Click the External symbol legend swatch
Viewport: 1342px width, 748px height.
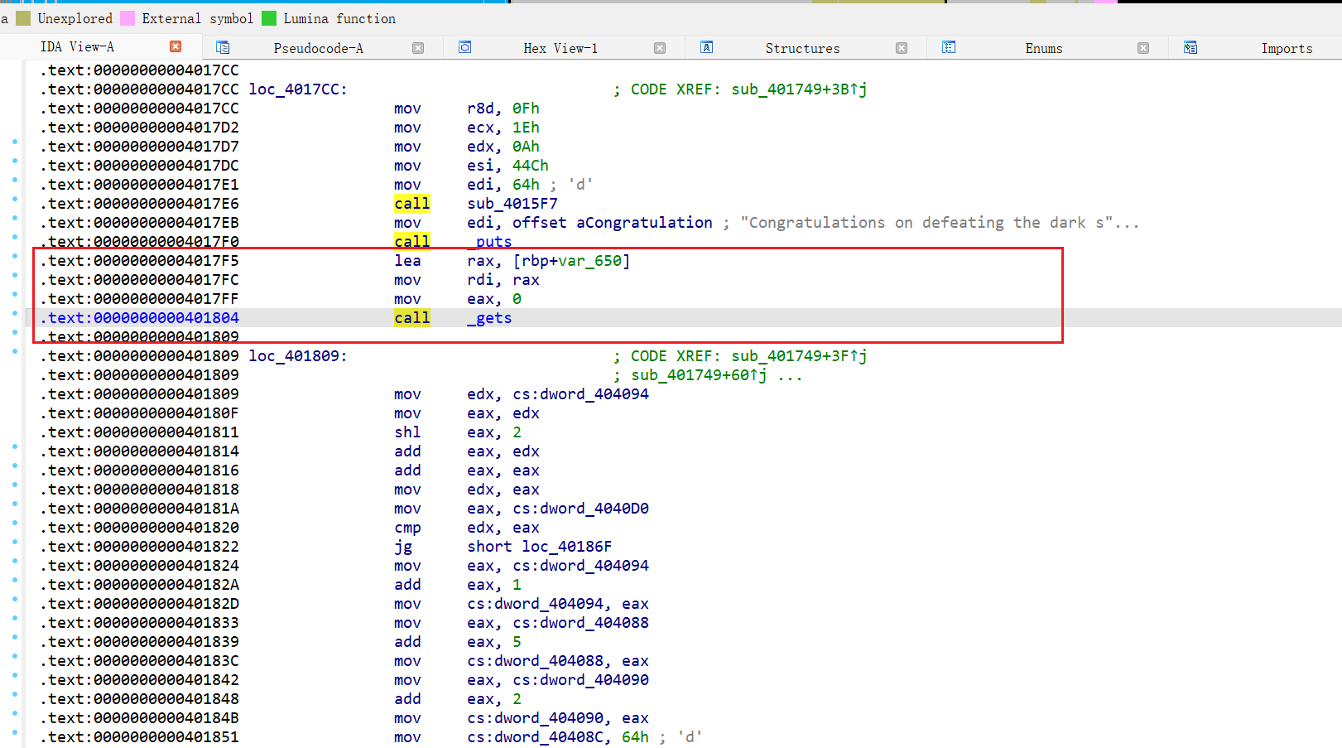pyautogui.click(x=127, y=18)
